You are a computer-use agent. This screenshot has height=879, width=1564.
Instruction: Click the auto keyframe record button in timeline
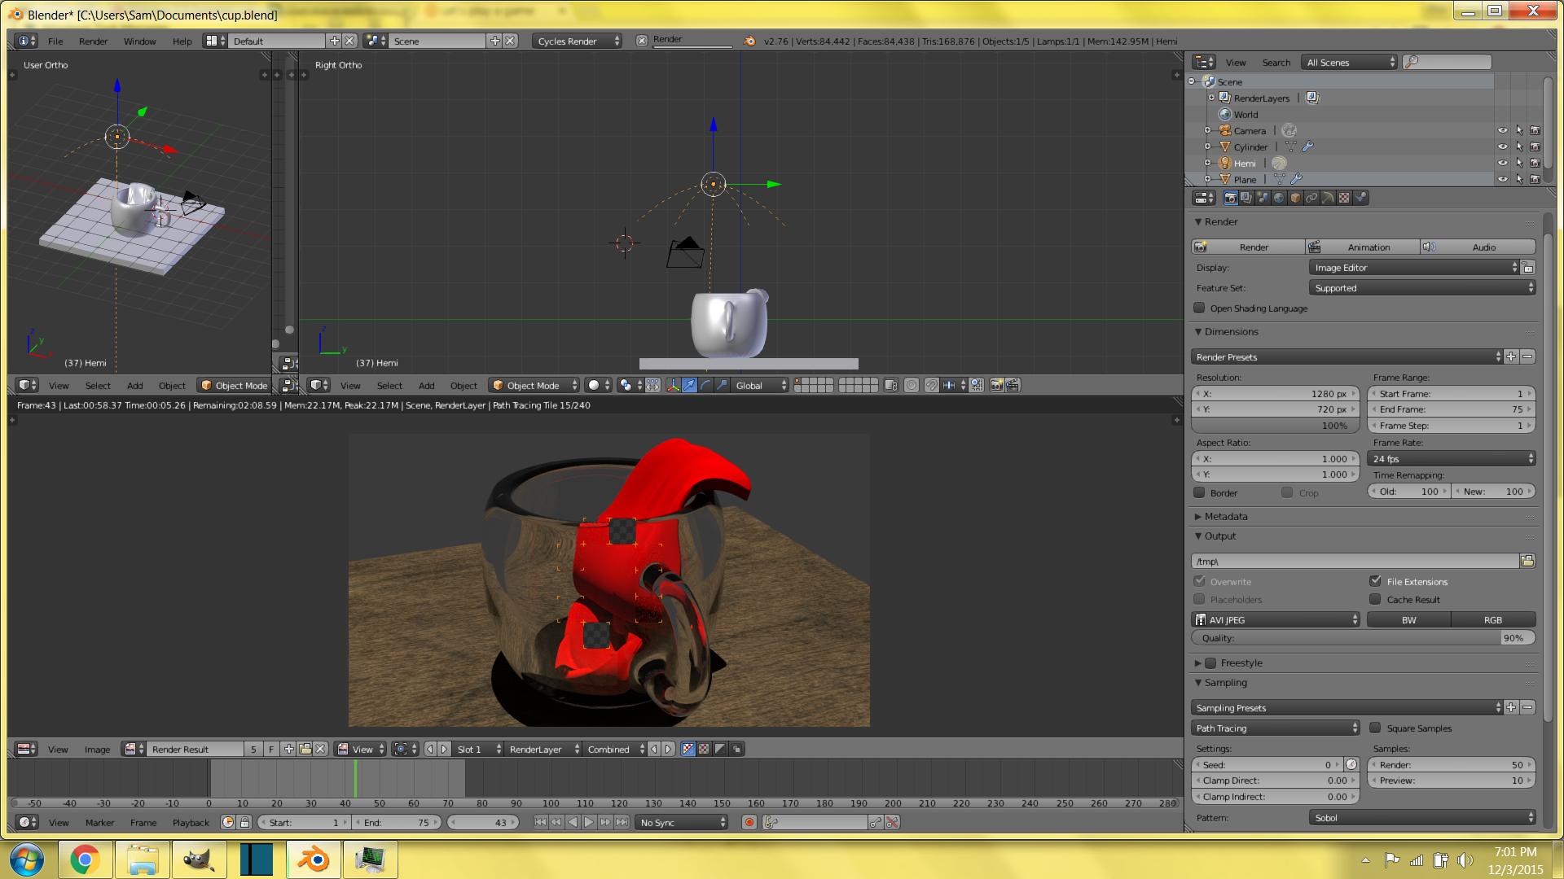pos(749,822)
